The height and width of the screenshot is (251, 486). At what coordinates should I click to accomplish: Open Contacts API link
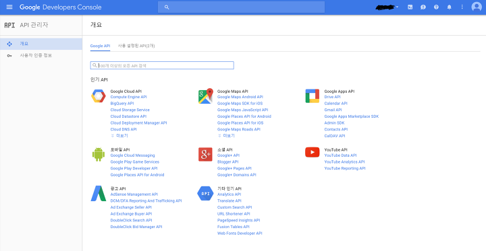point(336,129)
